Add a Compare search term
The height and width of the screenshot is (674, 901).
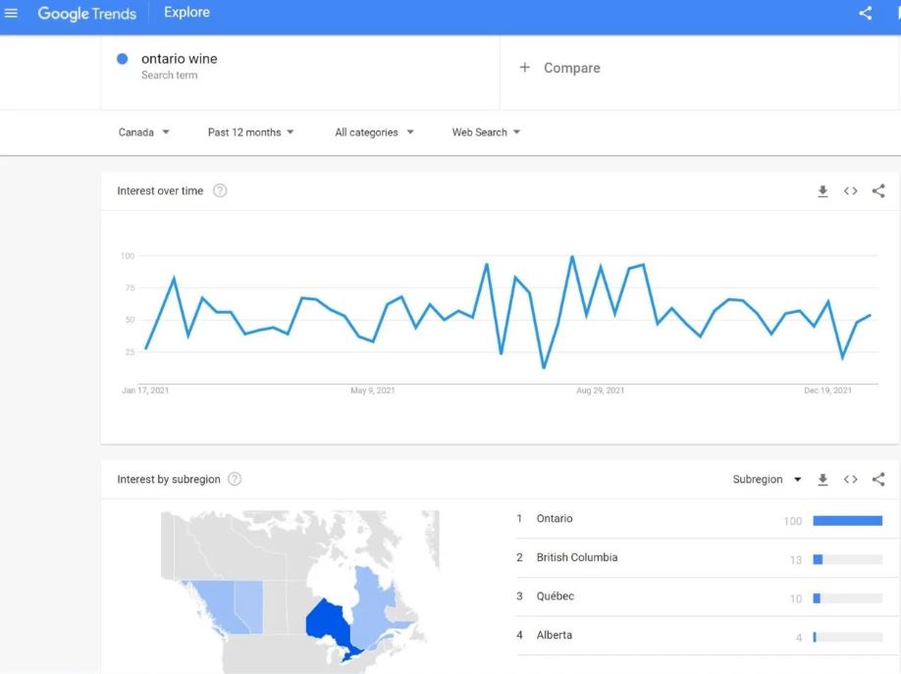click(x=559, y=68)
